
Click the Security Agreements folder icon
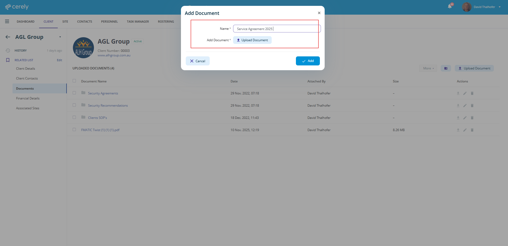[x=83, y=93]
